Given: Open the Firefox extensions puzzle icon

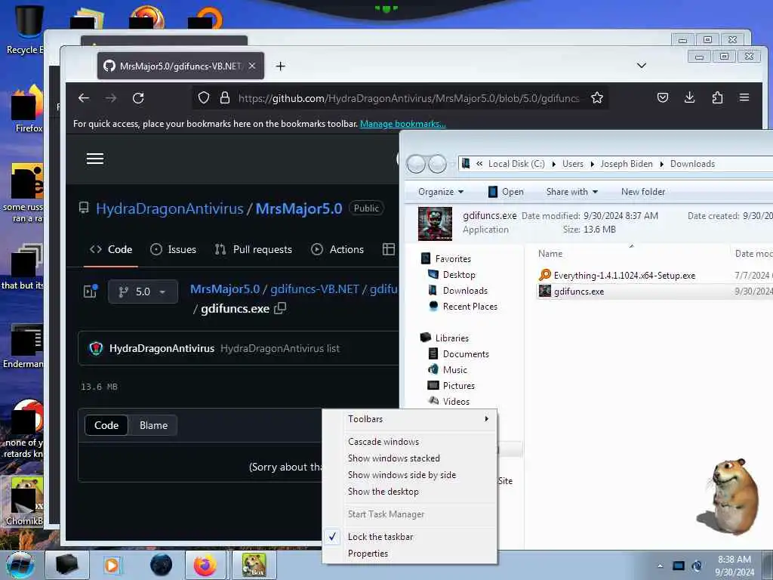Looking at the screenshot, I should 717,97.
